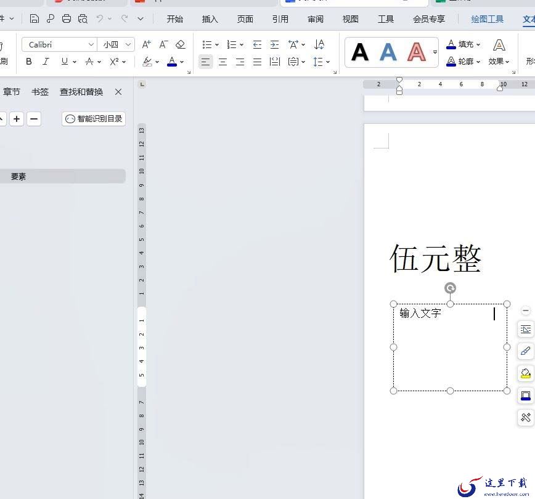Image resolution: width=535 pixels, height=499 pixels.
Task: Click the Save icon in quick access toolbar
Action: point(34,18)
